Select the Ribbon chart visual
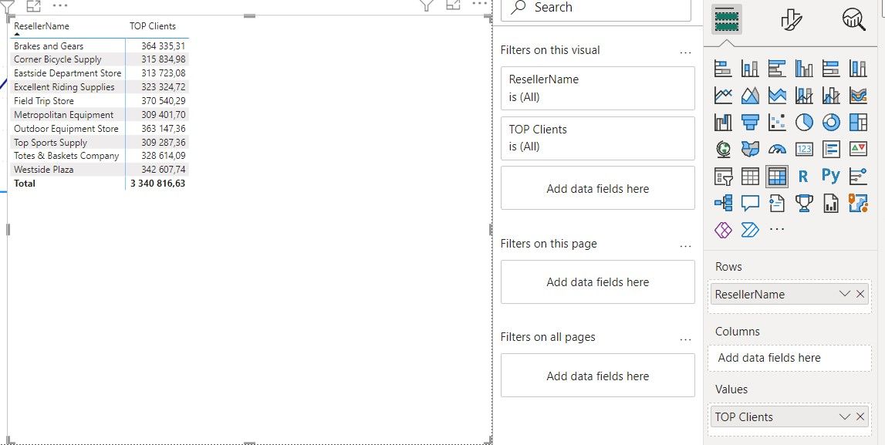The height and width of the screenshot is (445, 885). point(858,96)
